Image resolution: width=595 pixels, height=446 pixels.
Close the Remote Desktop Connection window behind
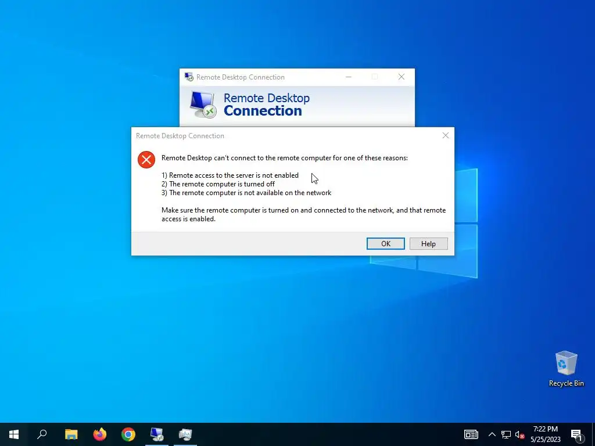[402, 77]
